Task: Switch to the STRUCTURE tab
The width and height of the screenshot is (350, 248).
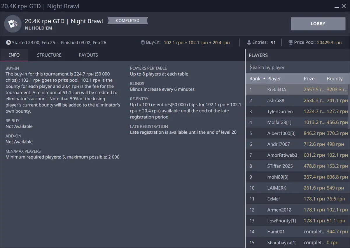Action: pos(49,55)
